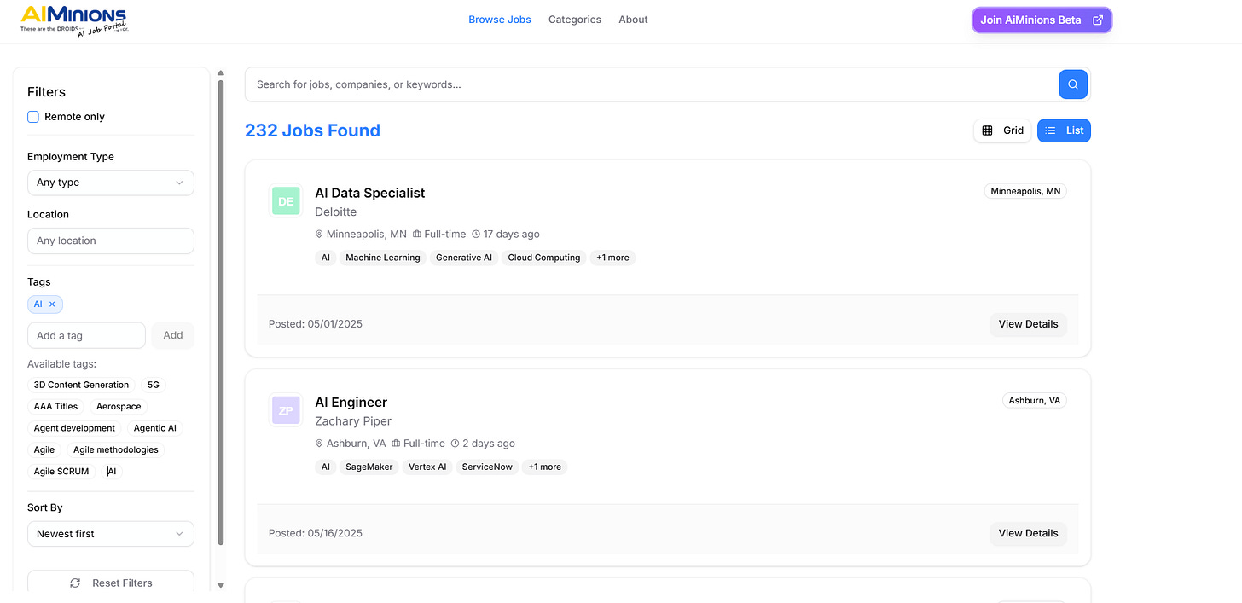Click the location pin icon next to Minneapolis, MN
The image size is (1242, 603).
tap(320, 234)
